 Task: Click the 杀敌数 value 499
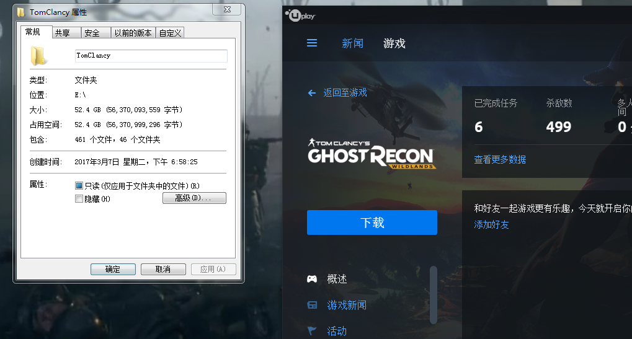pos(559,127)
